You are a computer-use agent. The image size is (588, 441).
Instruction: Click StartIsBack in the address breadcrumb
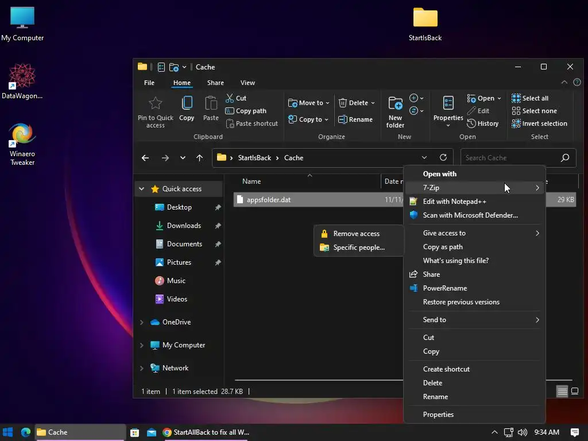coord(254,158)
